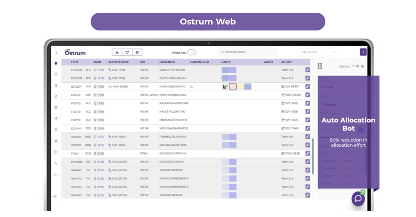Screen dimensions: 416x217
Task: Open the agent badge icon in the sidebar
Action: (x=56, y=85)
